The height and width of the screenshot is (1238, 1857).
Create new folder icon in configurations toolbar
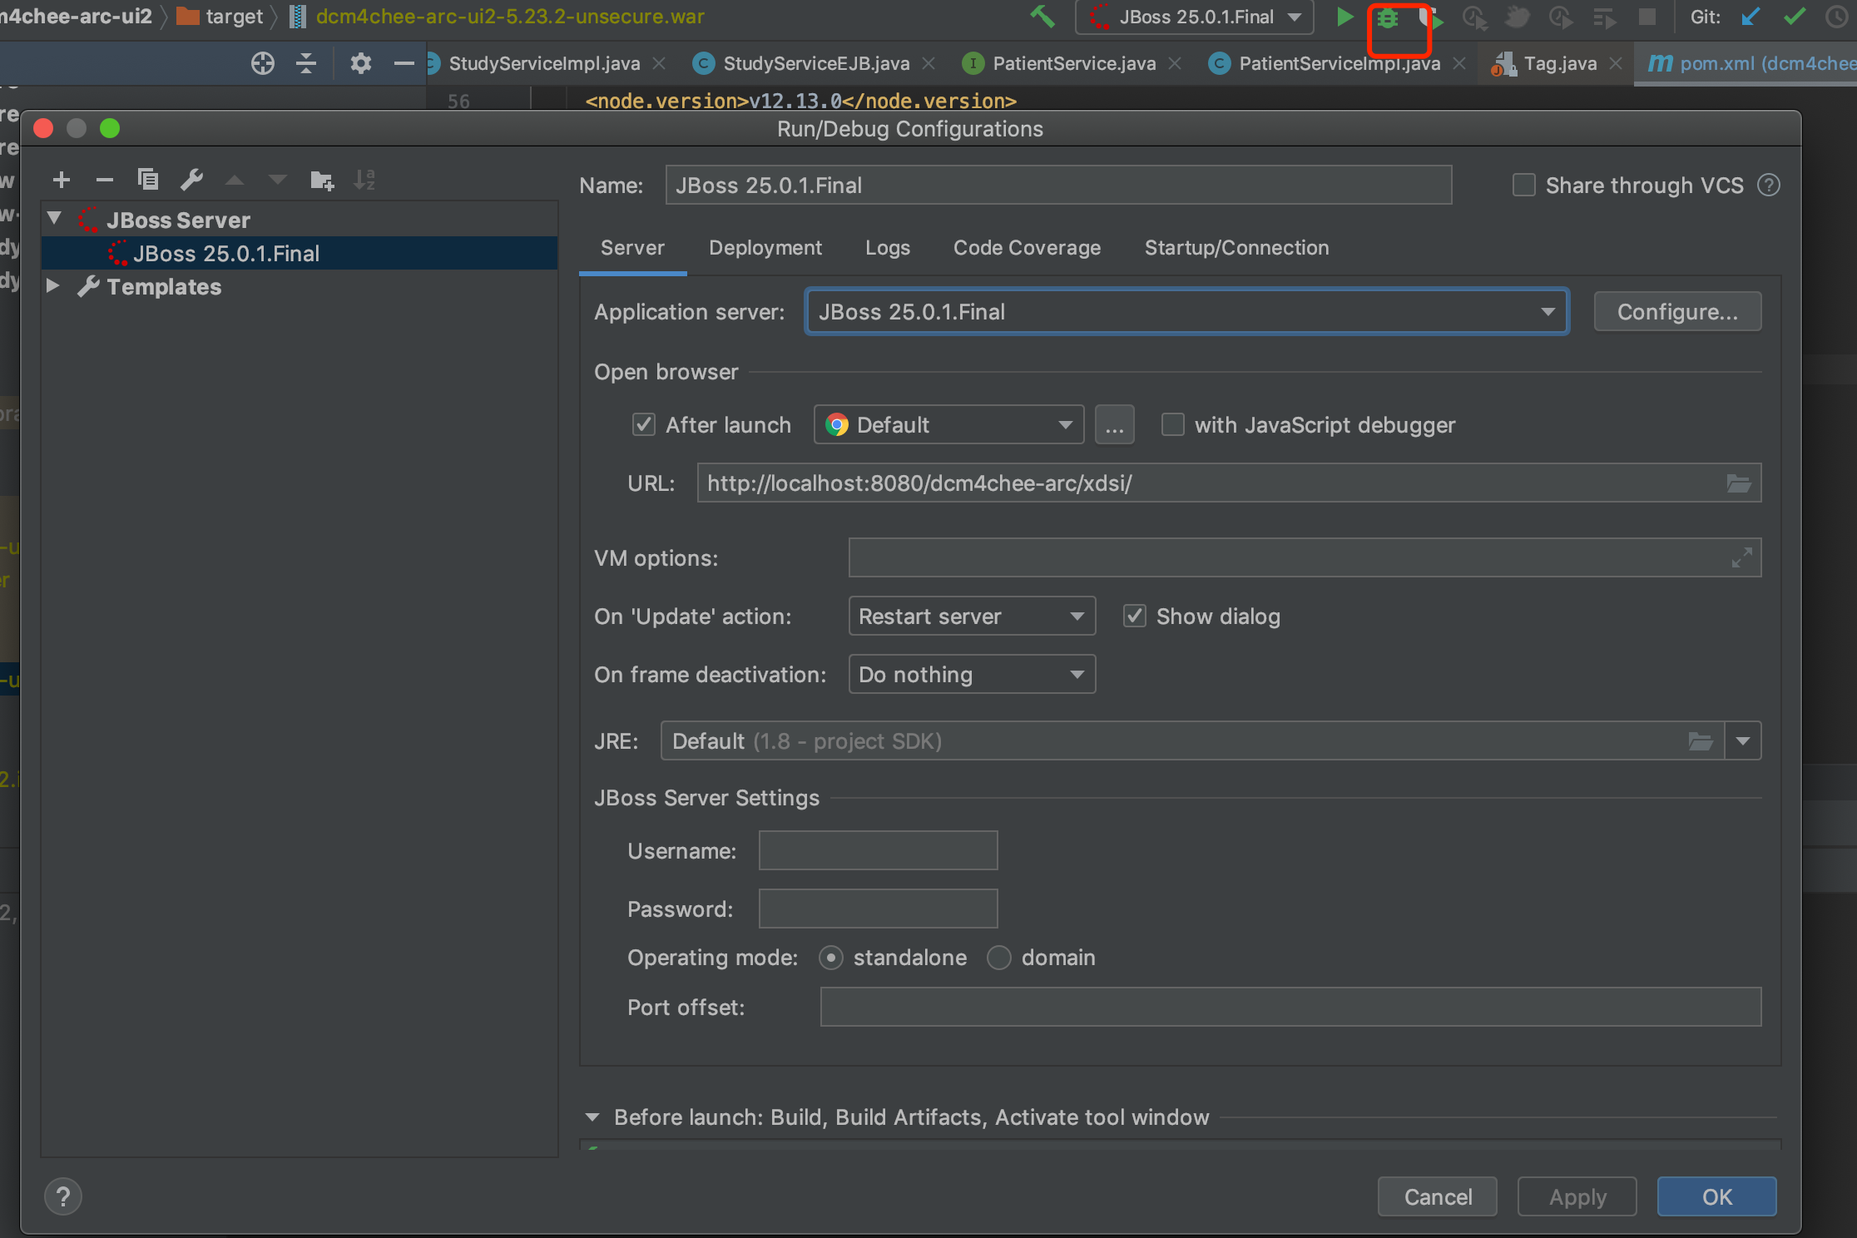321,180
